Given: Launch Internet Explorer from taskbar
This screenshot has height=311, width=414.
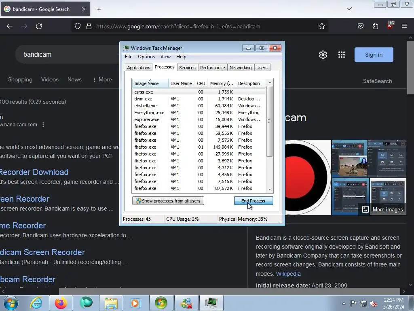Looking at the screenshot, I should tap(36, 303).
